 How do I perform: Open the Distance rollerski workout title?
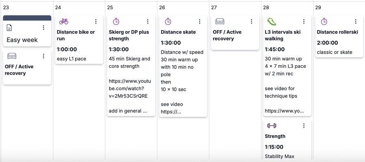tap(337, 32)
